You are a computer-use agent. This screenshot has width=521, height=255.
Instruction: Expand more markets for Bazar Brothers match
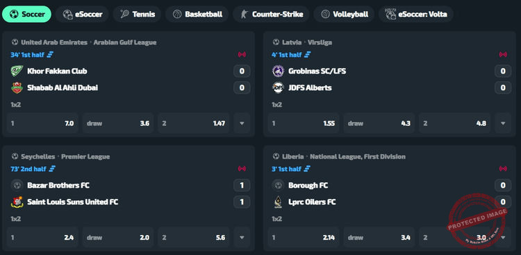(x=242, y=238)
